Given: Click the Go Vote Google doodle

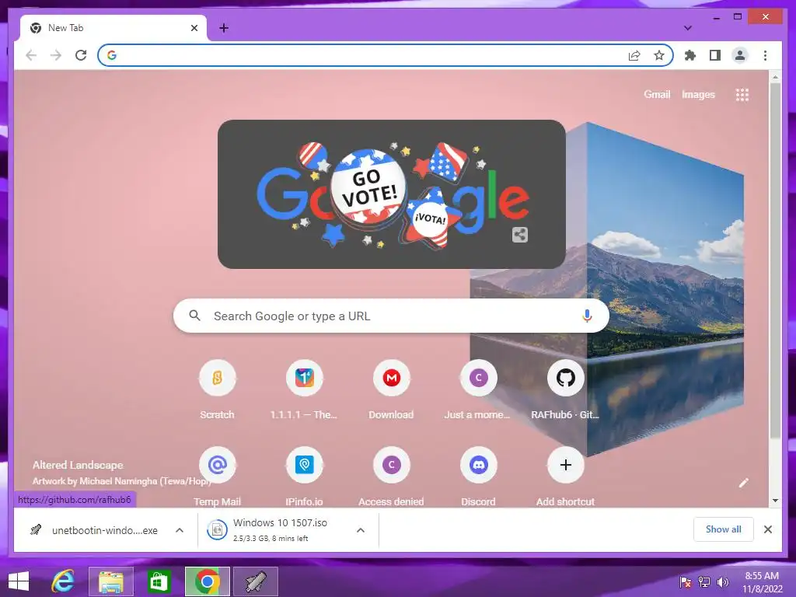Looking at the screenshot, I should click(x=392, y=194).
